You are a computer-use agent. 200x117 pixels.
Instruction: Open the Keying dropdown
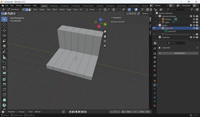click(x=22, y=112)
